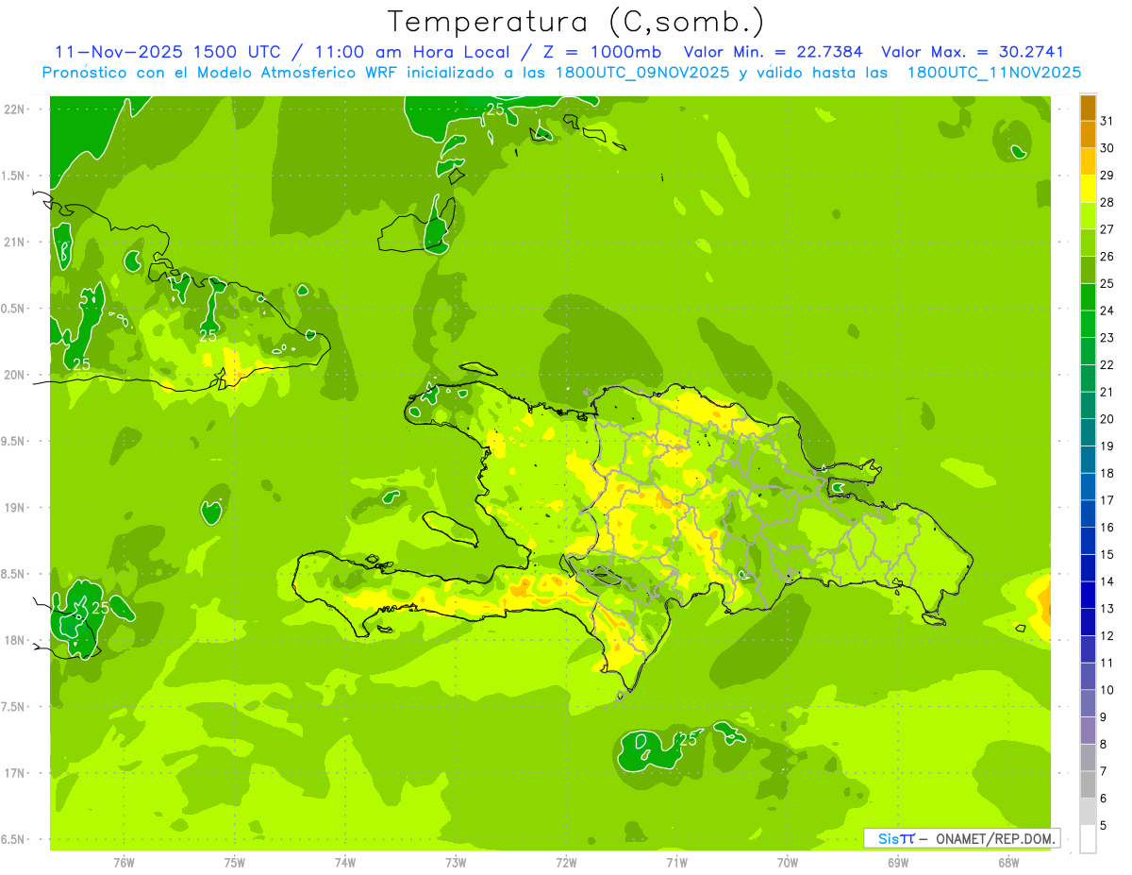1132x875 pixels.
Task: Click the '18N' latitude label
Action: 14,641
